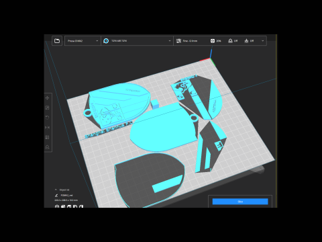The image size is (322, 242).
Task: Click the job name text beside the pencil
Action: [66, 196]
